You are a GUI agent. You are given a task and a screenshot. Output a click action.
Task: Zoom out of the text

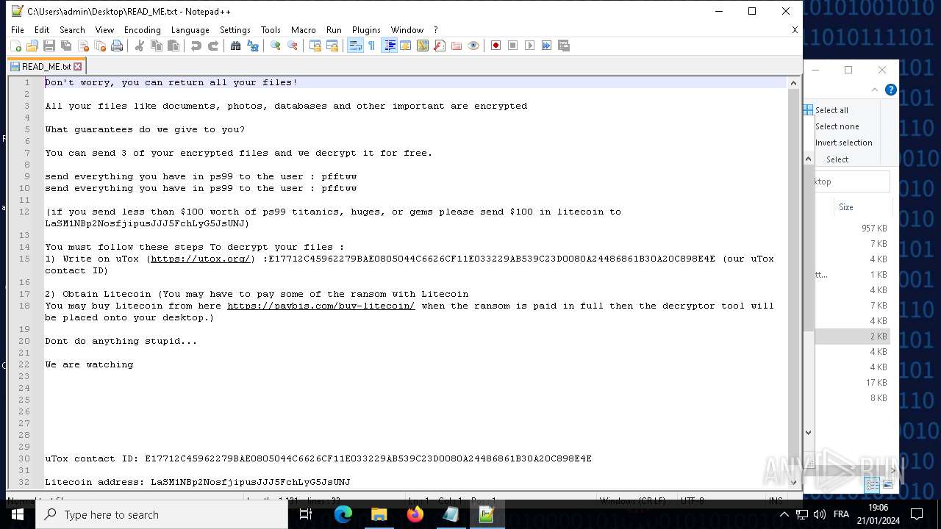293,46
